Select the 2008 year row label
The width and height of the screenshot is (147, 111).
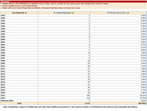pos(3,61)
